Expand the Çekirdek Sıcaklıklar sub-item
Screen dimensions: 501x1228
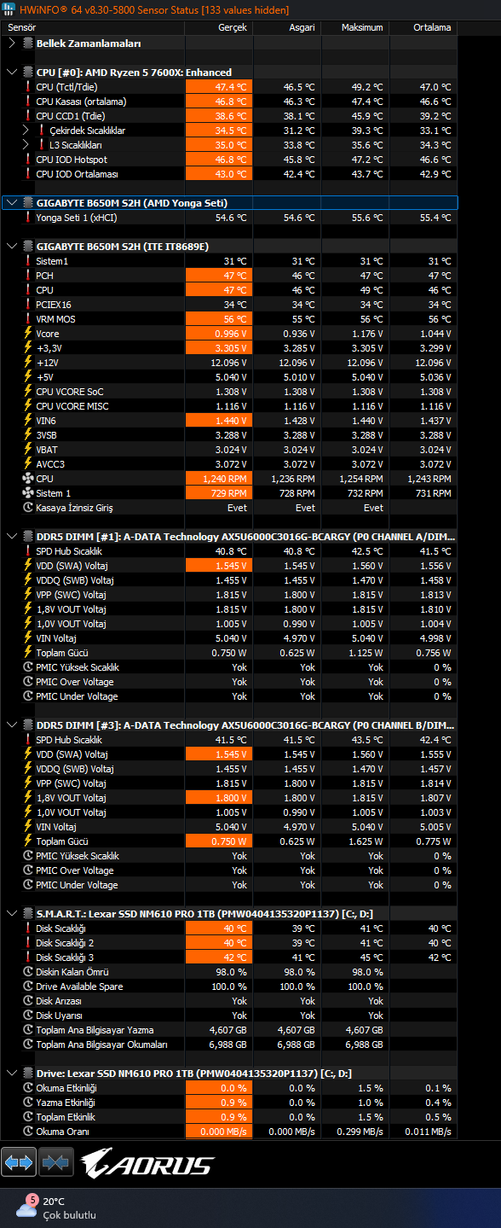pos(26,131)
